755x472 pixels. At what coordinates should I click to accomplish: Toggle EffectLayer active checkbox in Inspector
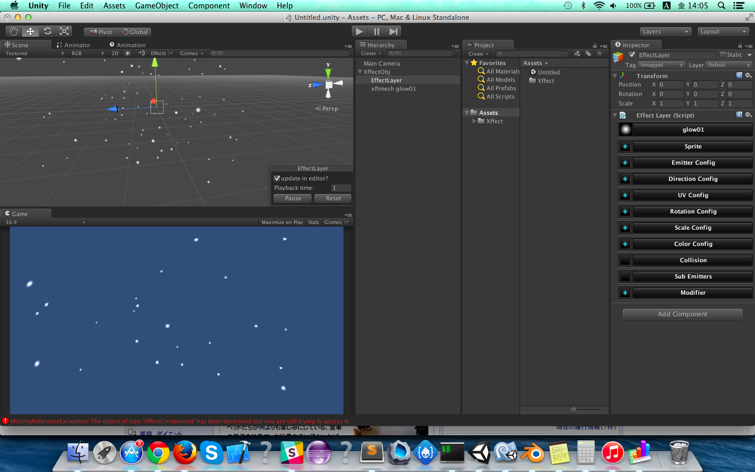click(632, 55)
